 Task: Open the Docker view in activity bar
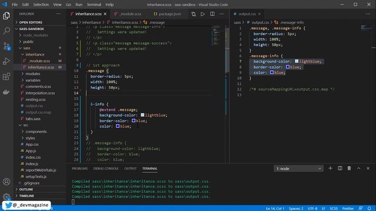click(x=6, y=92)
